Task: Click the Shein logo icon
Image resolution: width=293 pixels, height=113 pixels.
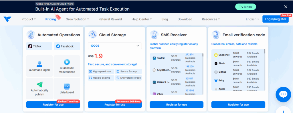Action: pos(216,64)
